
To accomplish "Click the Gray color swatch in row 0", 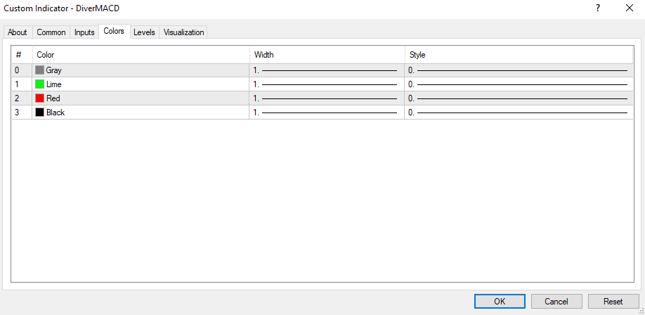I will [40, 70].
